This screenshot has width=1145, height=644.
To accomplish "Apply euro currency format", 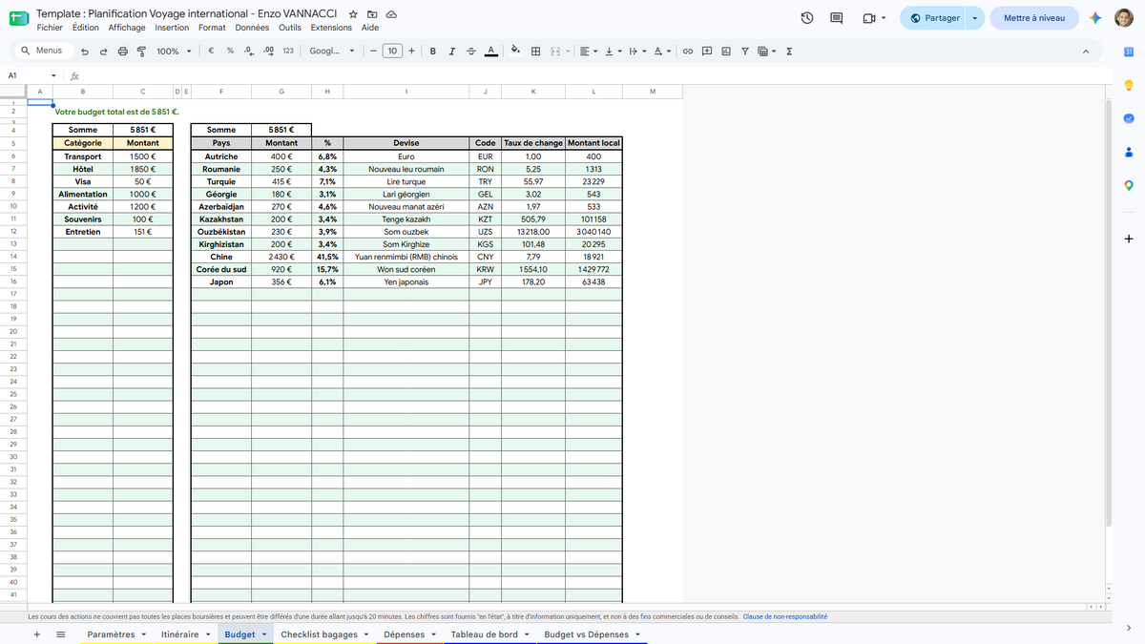I will 210,52.
